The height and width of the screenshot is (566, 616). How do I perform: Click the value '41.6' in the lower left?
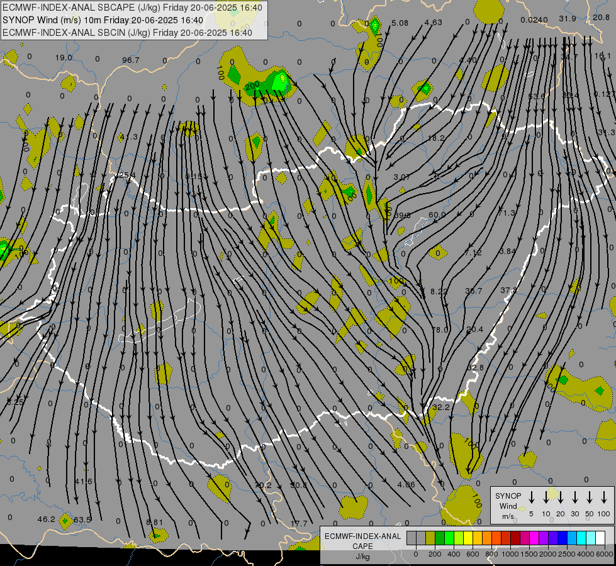83,482
